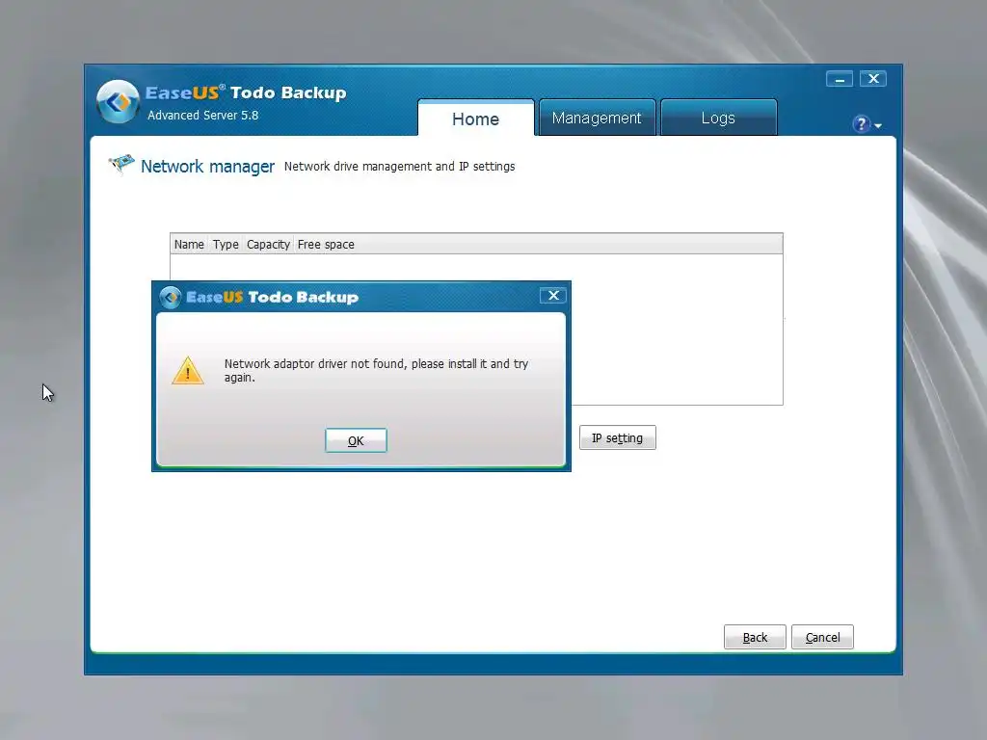
Task: Click the 'Network manager' heading text
Action: click(x=208, y=167)
